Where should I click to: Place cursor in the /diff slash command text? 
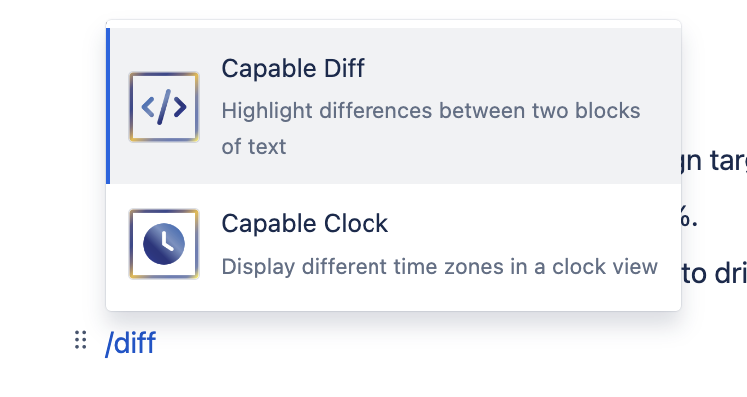pos(130,343)
